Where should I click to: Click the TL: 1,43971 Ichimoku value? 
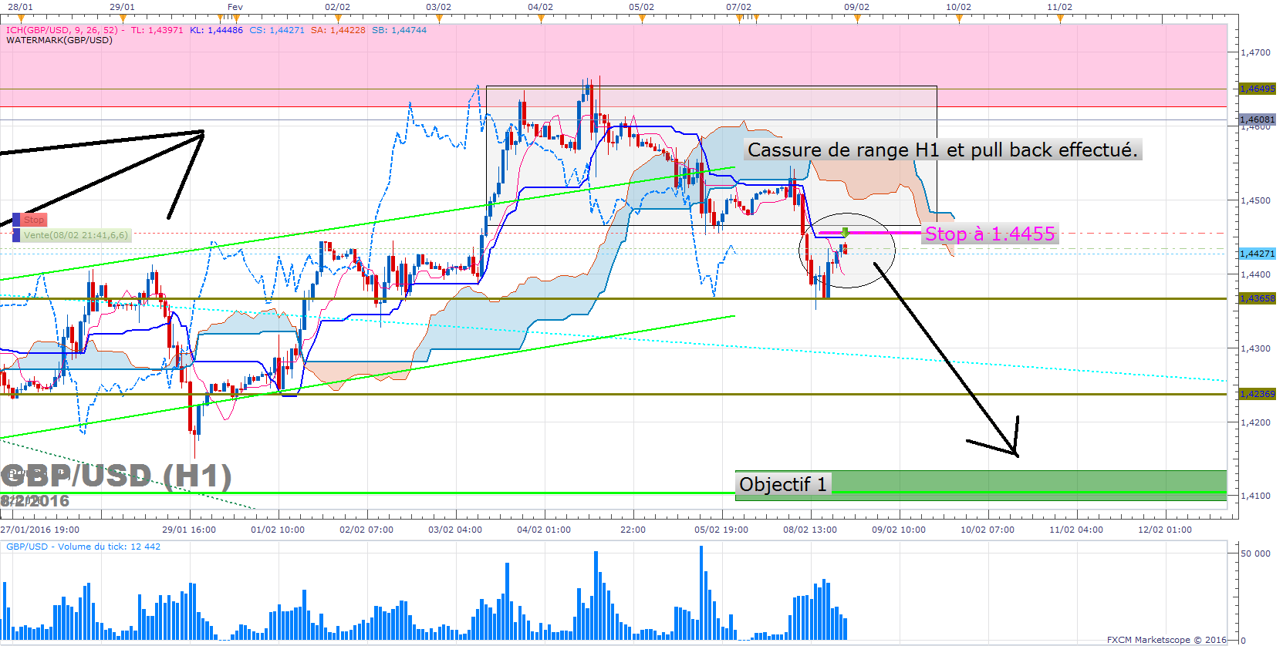pos(157,30)
